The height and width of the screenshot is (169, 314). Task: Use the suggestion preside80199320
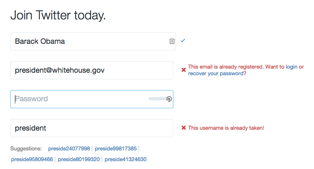tap(79, 159)
